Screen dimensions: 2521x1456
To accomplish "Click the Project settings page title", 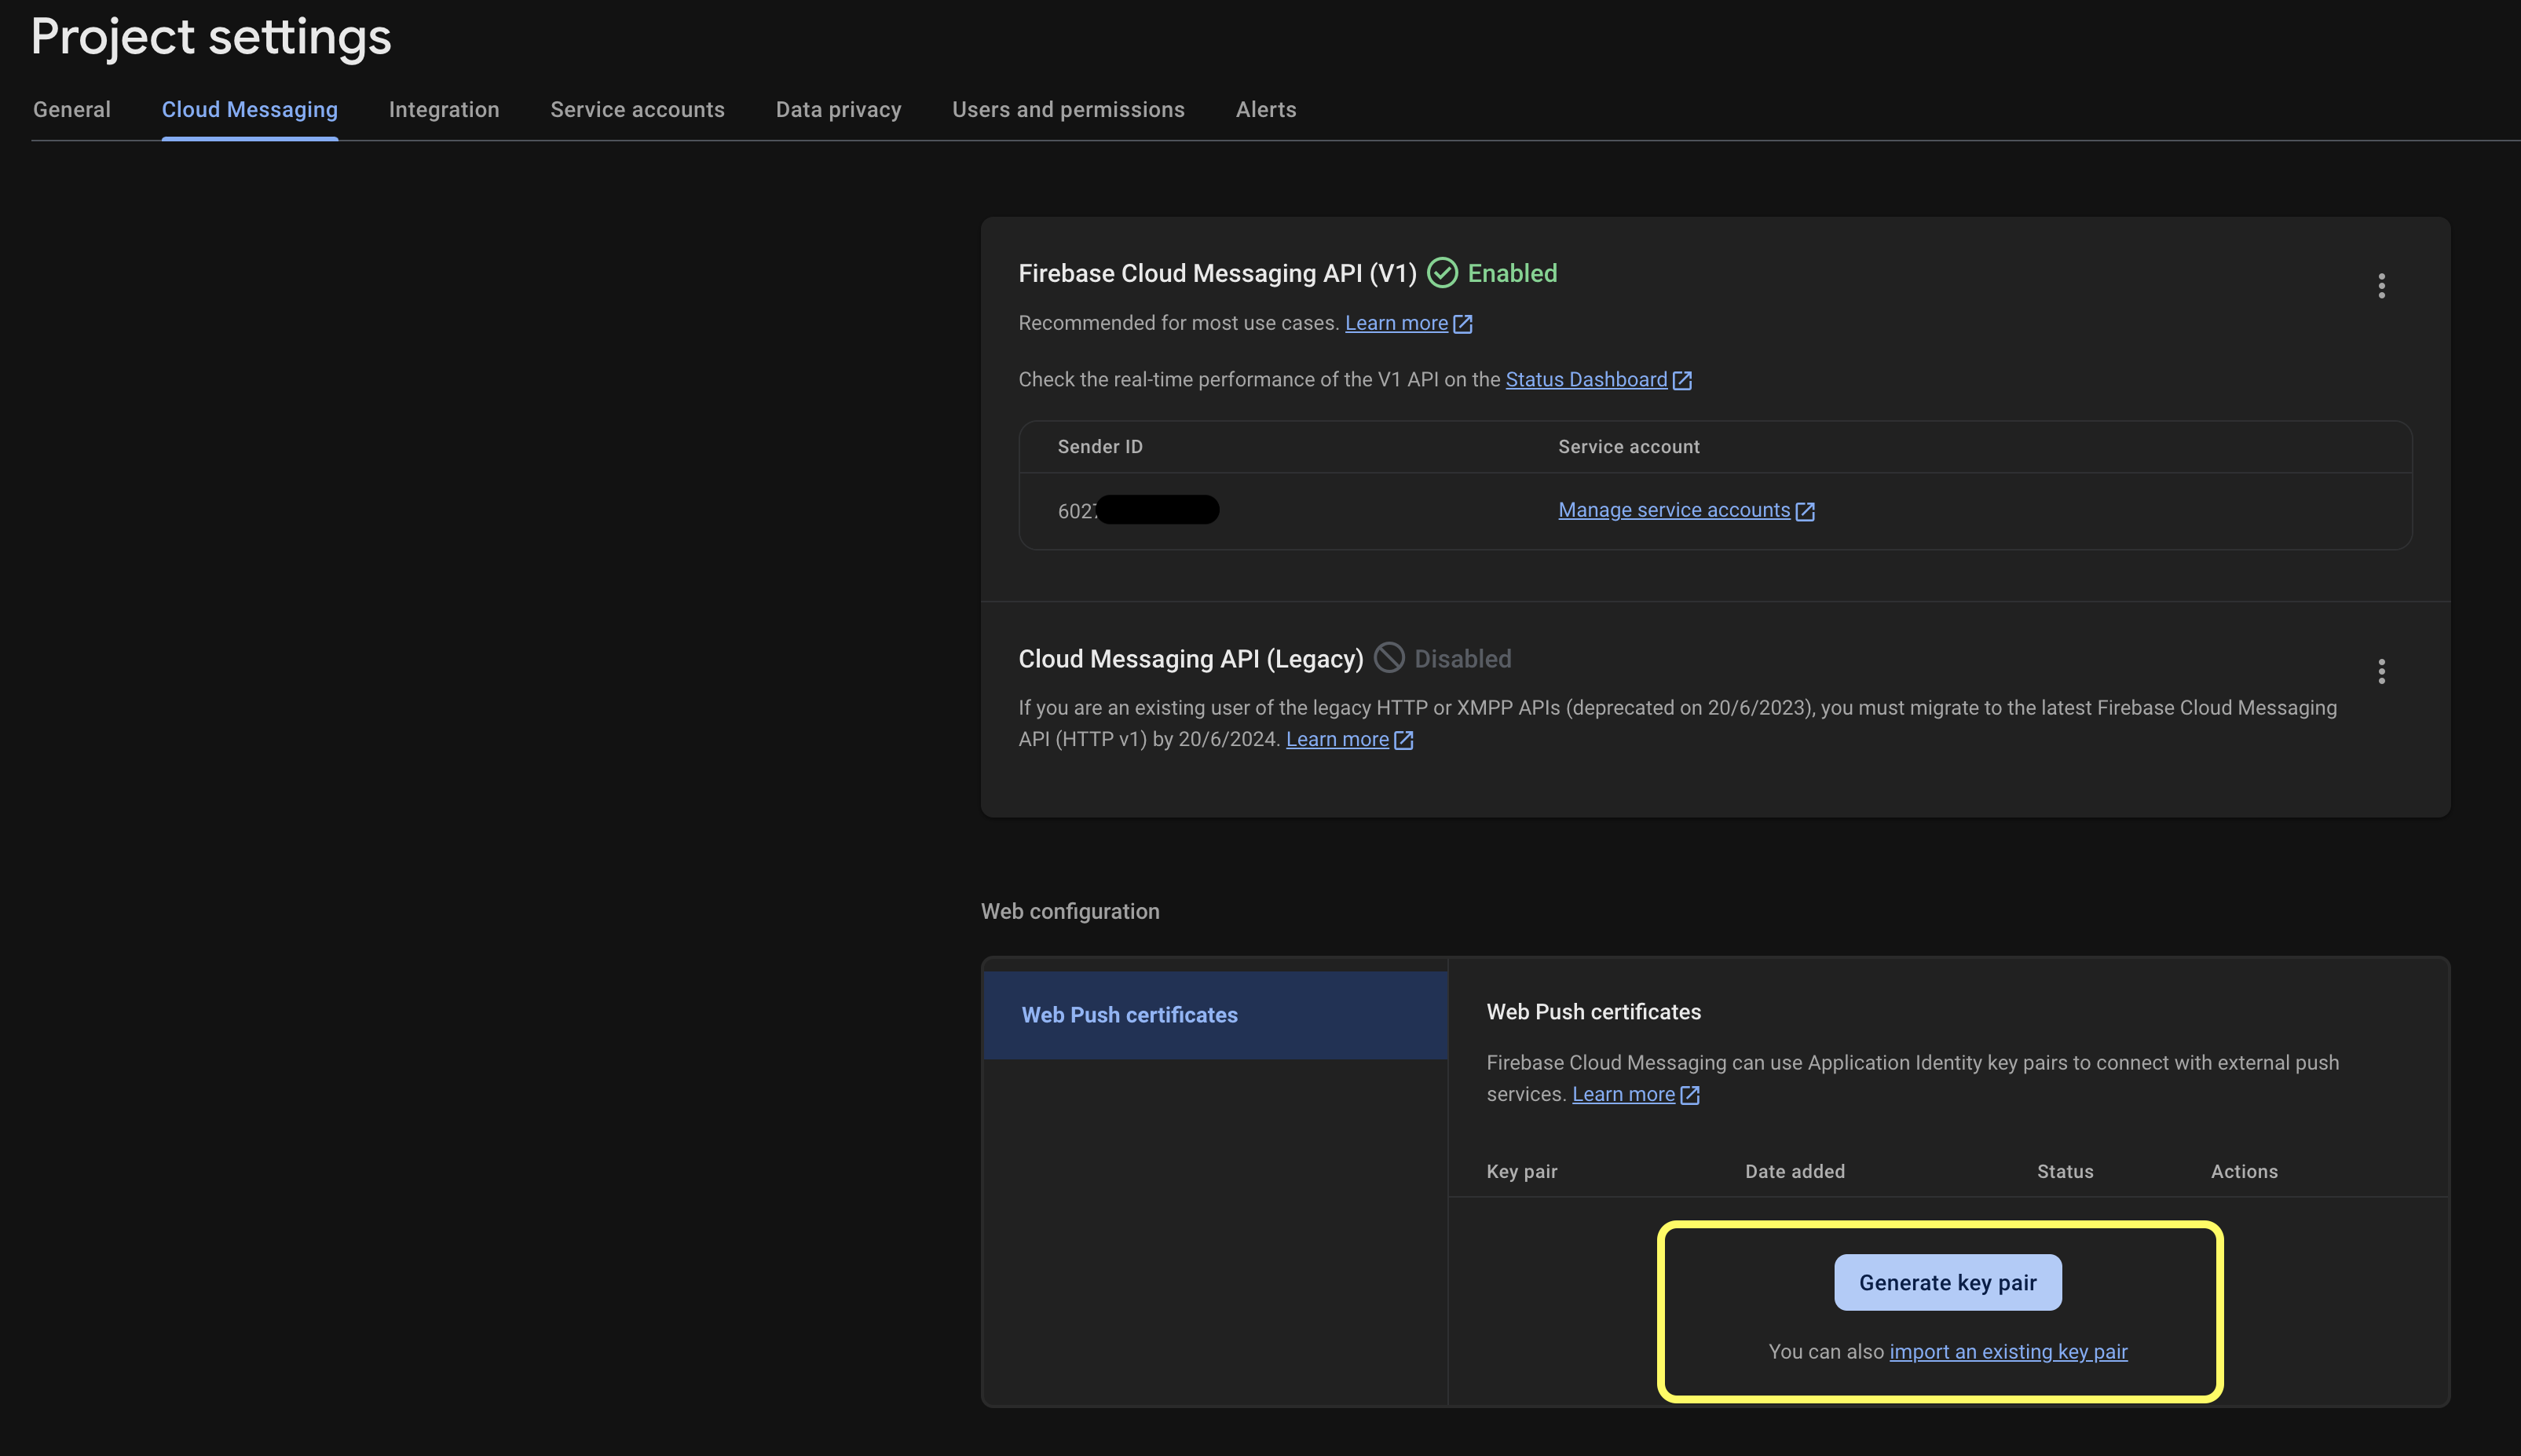I will (211, 37).
